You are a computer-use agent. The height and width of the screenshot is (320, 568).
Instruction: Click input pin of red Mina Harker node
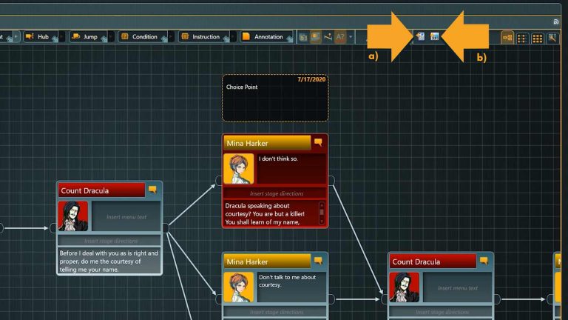(219, 180)
